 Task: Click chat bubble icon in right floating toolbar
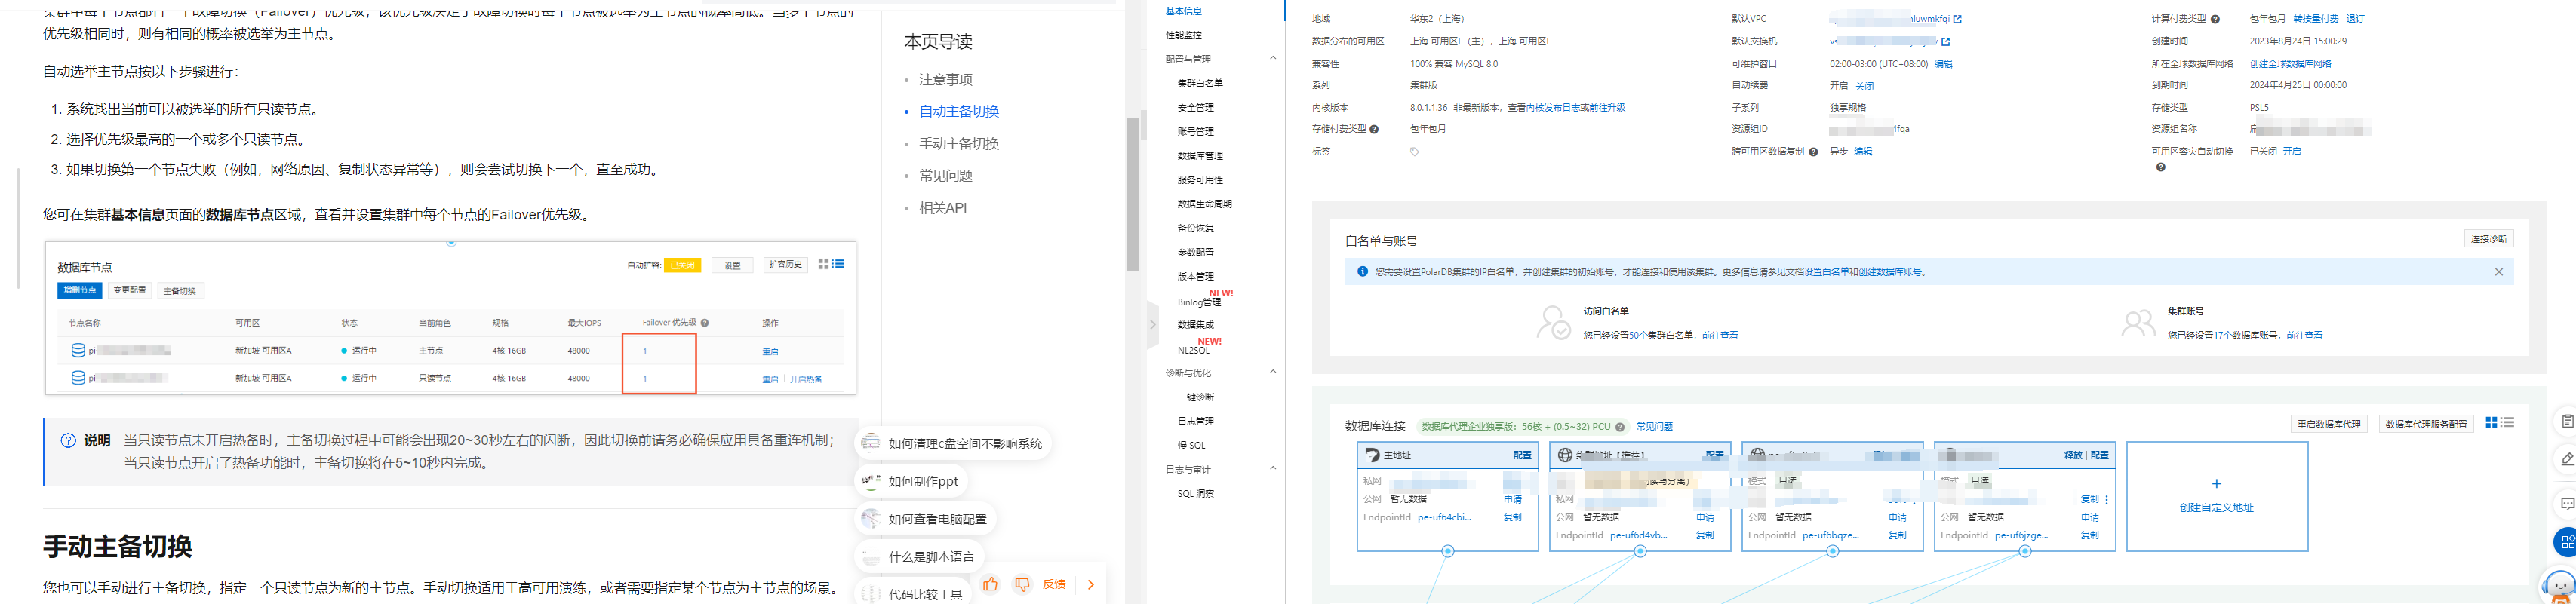[x=2566, y=504]
